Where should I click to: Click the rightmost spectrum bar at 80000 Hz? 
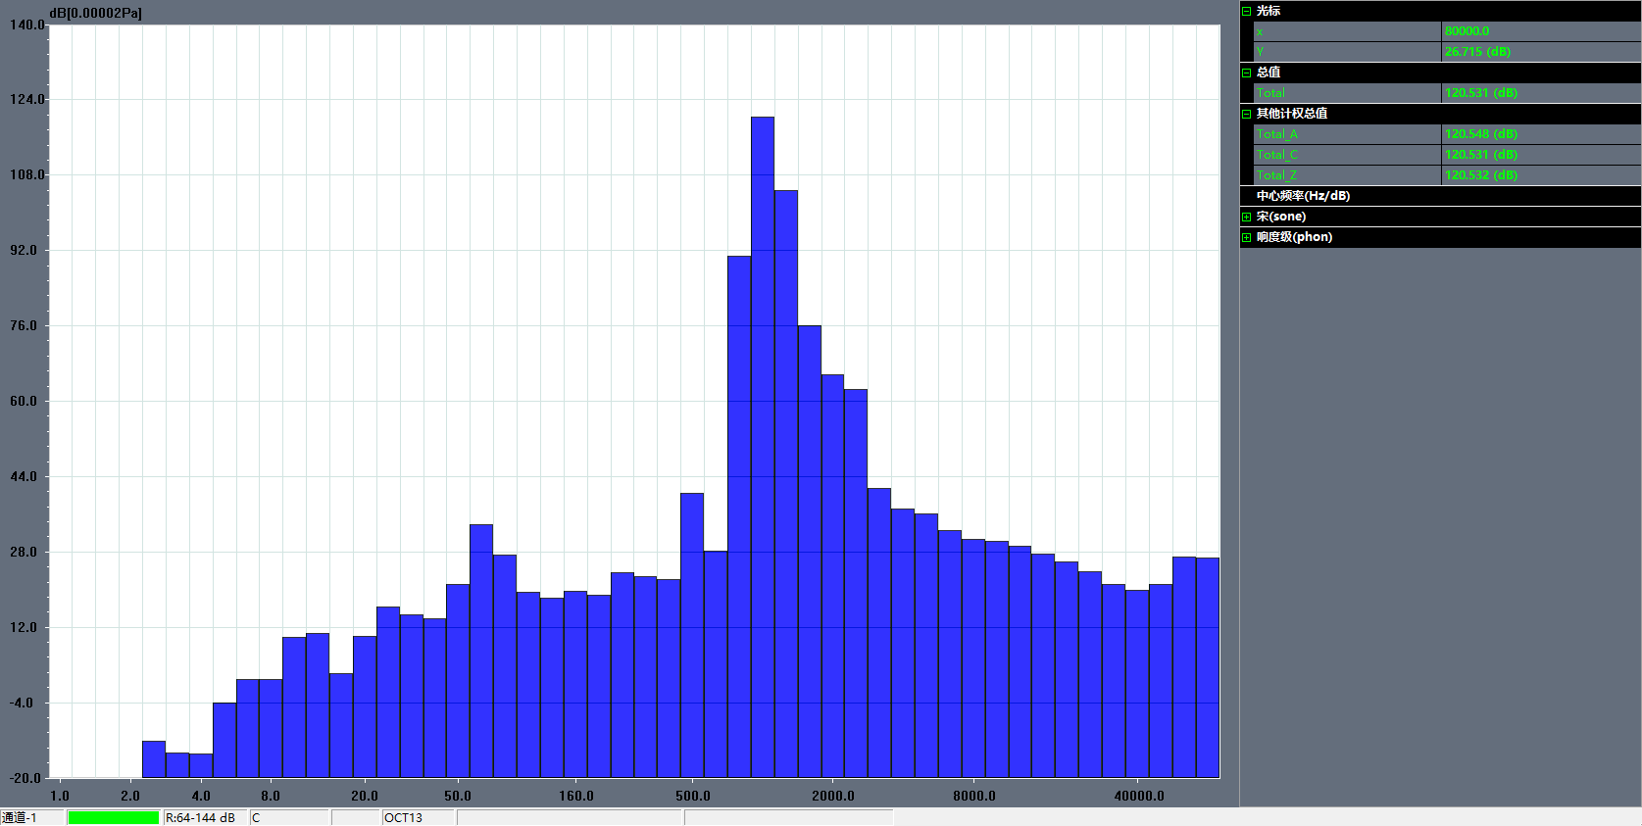pos(1208,666)
